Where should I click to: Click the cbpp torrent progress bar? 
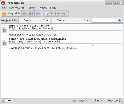coord(65,32)
